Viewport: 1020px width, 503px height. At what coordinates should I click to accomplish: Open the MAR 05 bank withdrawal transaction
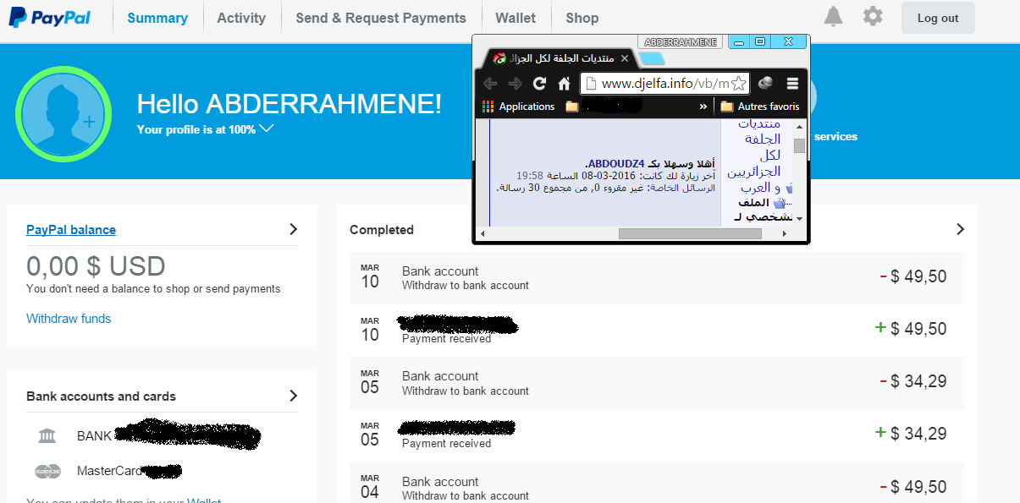click(657, 383)
